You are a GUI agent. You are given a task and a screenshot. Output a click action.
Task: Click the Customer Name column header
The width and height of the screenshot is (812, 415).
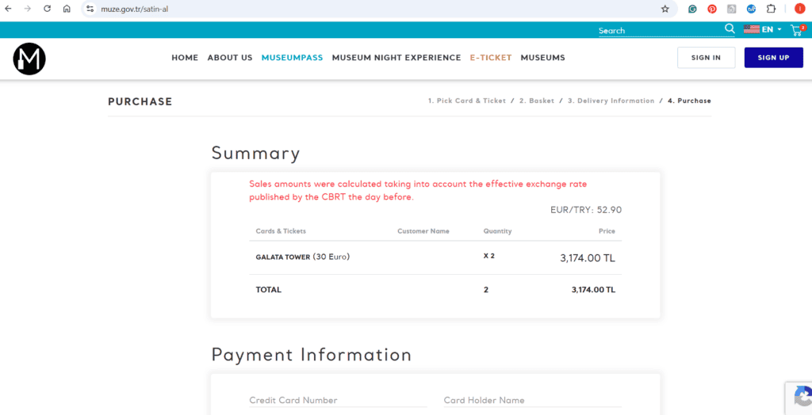[423, 231]
